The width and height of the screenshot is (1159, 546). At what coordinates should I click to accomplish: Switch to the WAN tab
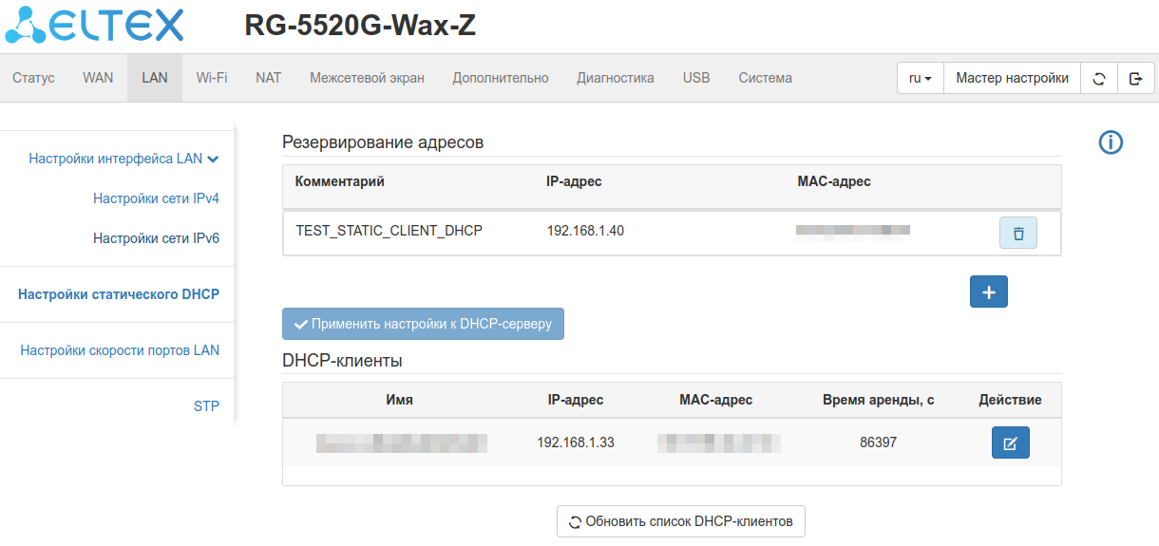pos(98,78)
